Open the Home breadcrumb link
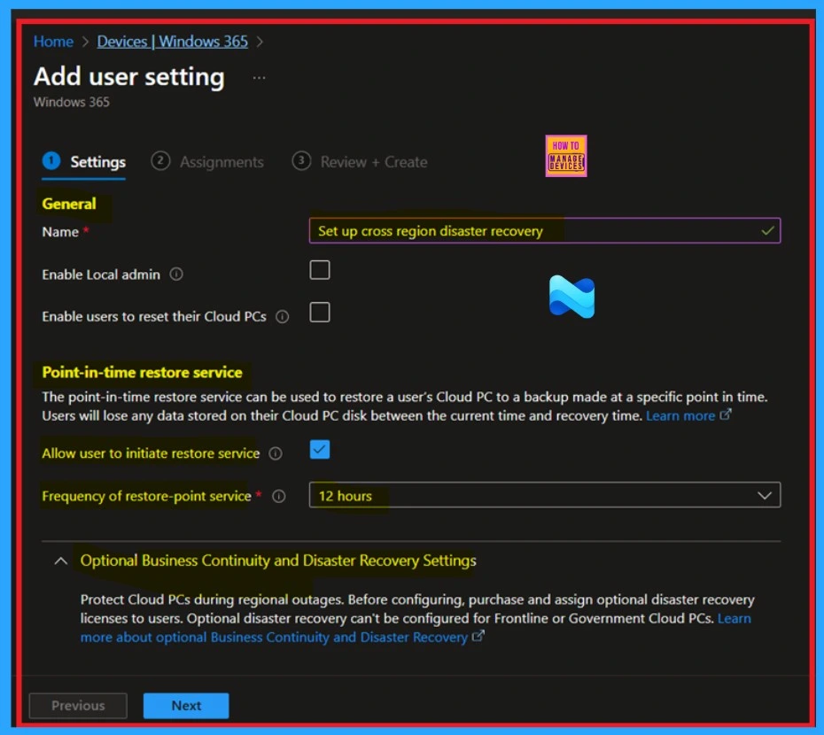The width and height of the screenshot is (824, 735). [53, 42]
